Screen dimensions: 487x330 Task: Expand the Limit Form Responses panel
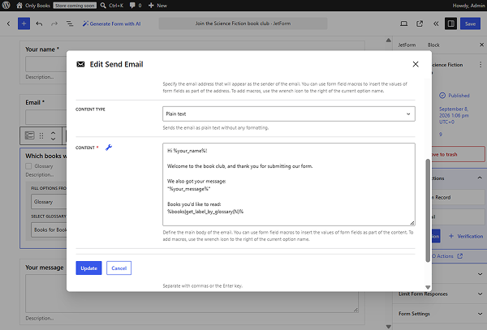[x=439, y=294]
